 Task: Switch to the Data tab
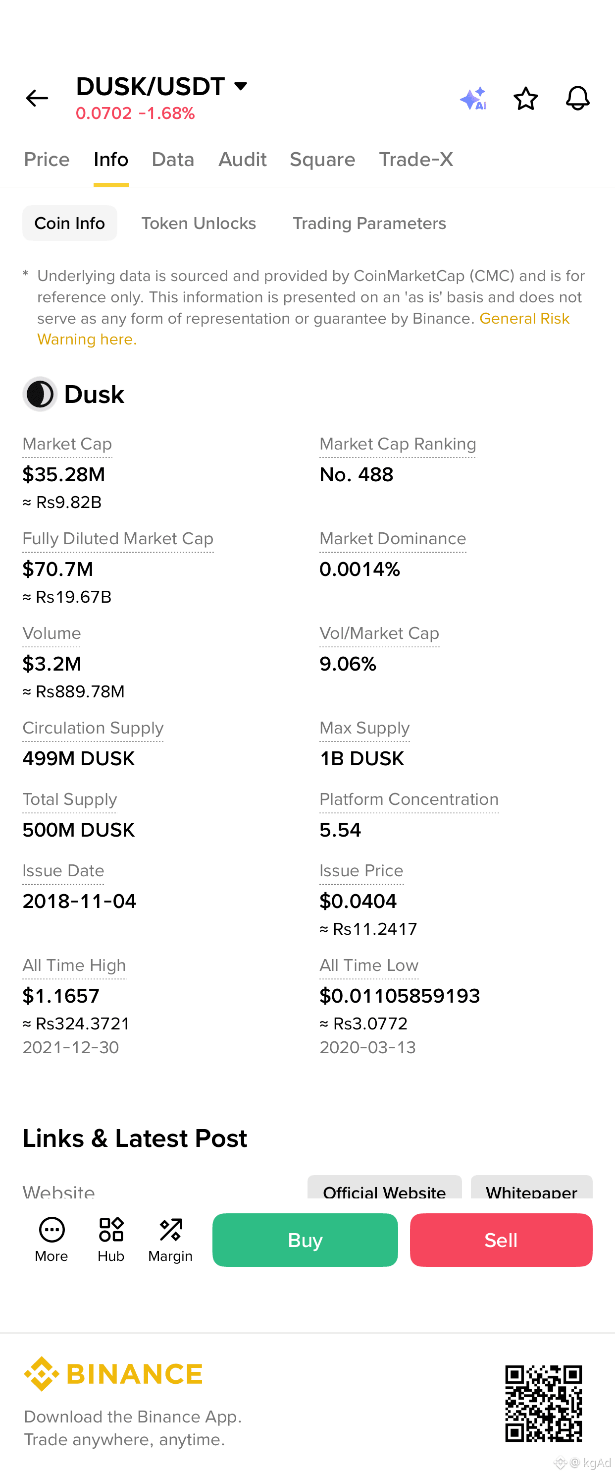[x=173, y=159]
